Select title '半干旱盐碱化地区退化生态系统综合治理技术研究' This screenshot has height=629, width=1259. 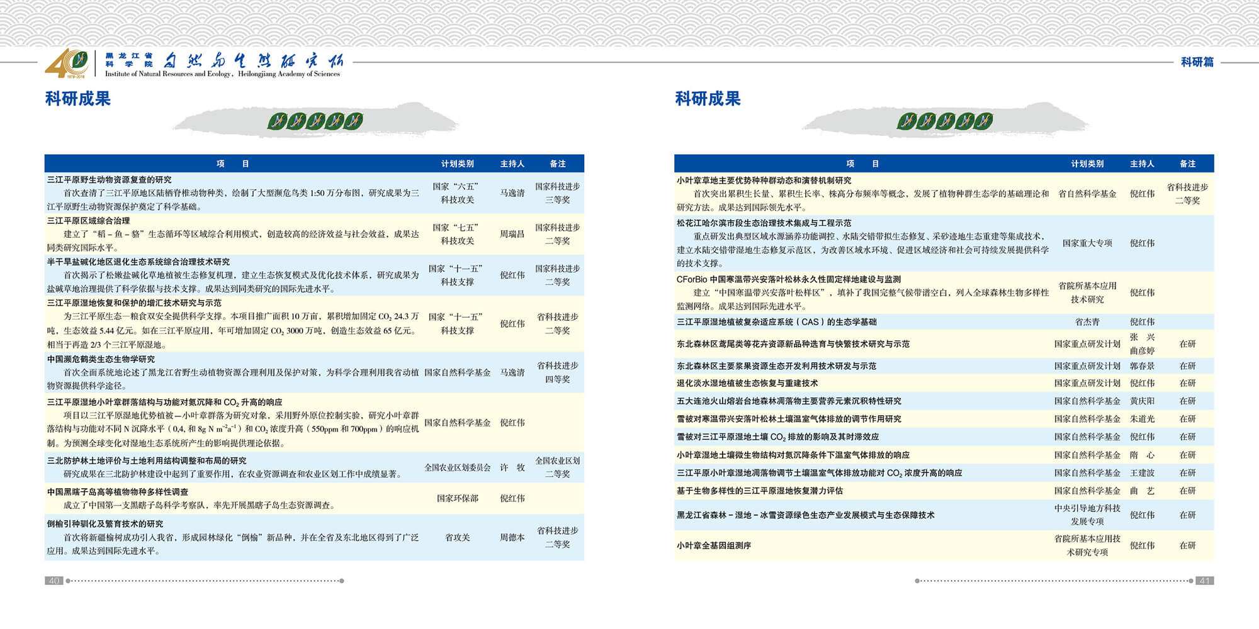138,262
